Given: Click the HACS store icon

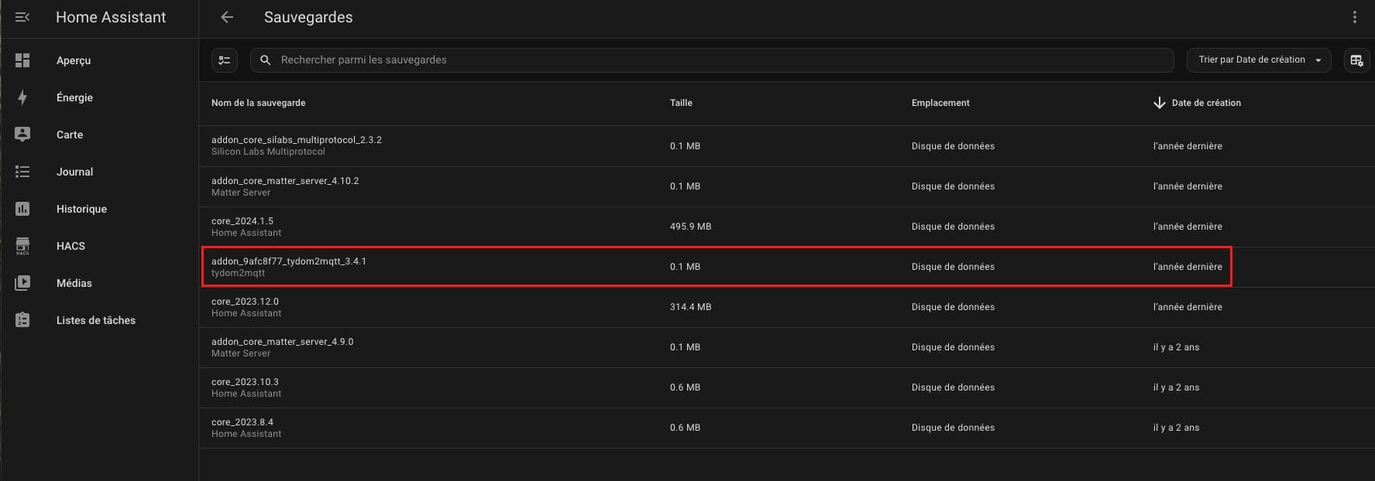Looking at the screenshot, I should coord(22,246).
